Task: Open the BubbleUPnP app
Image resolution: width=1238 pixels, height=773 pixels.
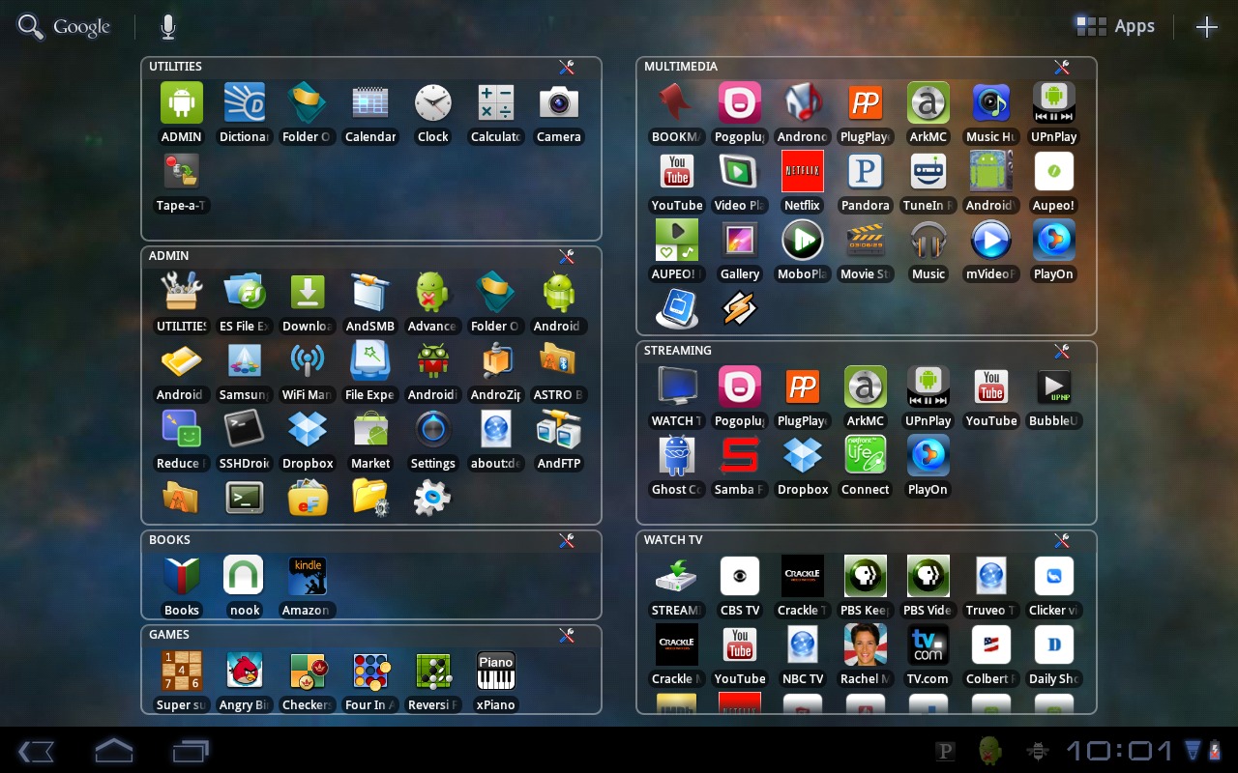Action: pos(1053,397)
